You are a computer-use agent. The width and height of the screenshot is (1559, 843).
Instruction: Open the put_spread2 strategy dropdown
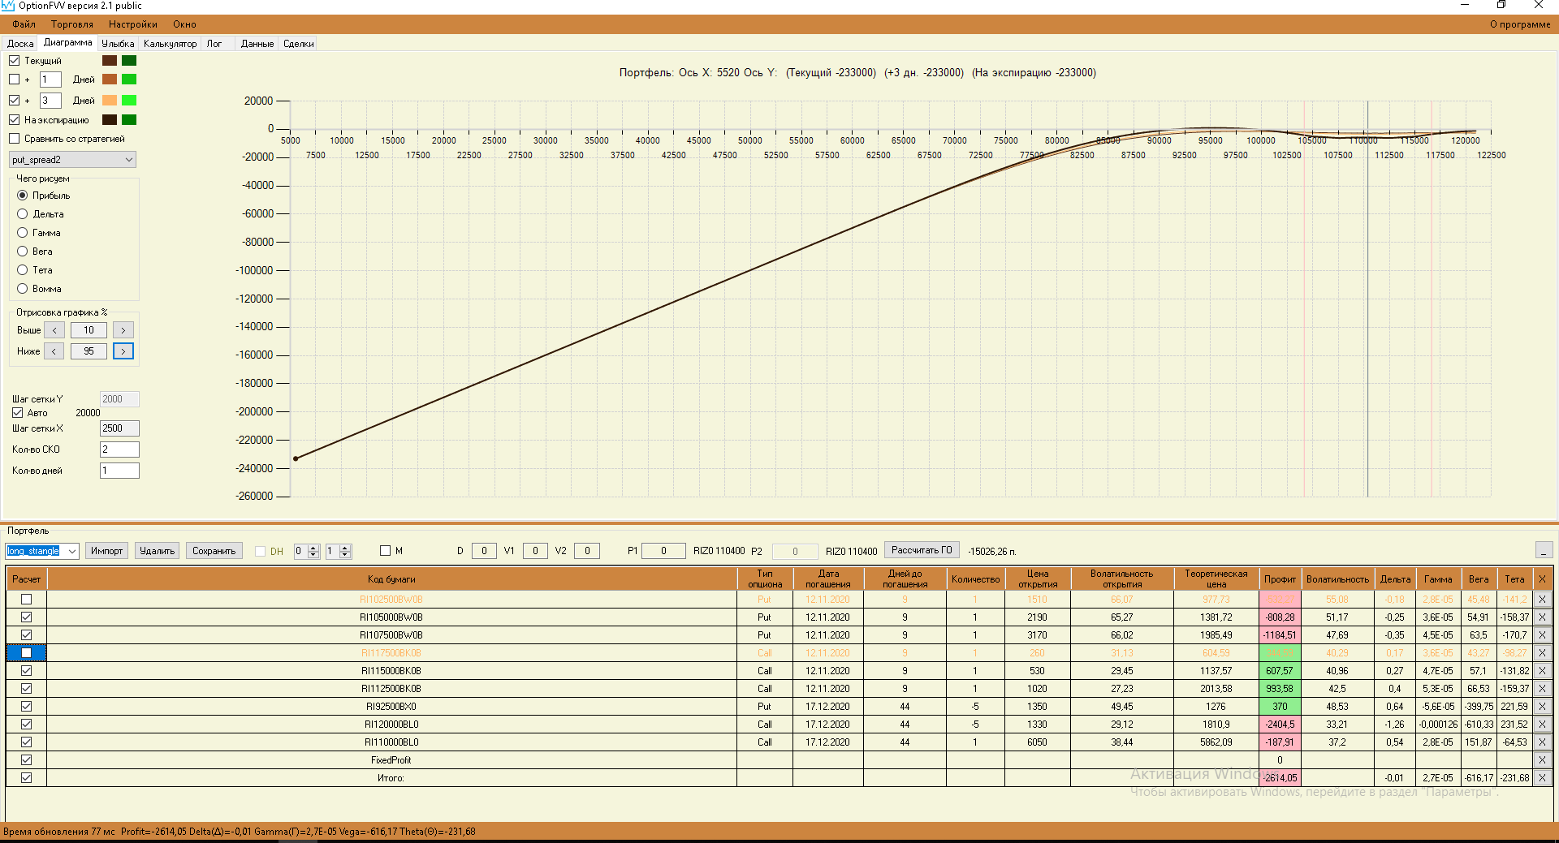point(72,160)
